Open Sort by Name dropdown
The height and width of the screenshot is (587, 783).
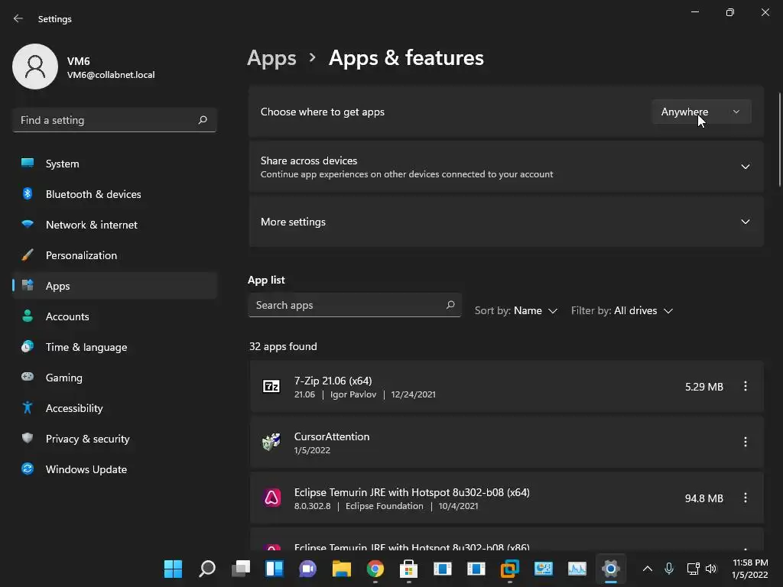pos(516,310)
